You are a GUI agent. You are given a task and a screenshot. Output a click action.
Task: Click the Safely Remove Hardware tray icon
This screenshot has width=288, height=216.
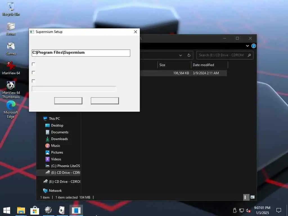tap(235, 210)
